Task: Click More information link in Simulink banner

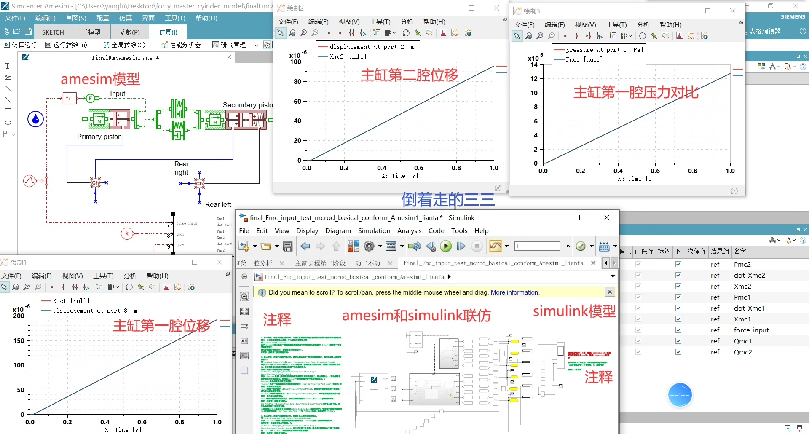Action: pos(515,292)
